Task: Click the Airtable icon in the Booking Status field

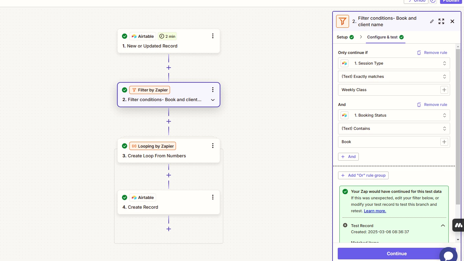Action: 345,115
